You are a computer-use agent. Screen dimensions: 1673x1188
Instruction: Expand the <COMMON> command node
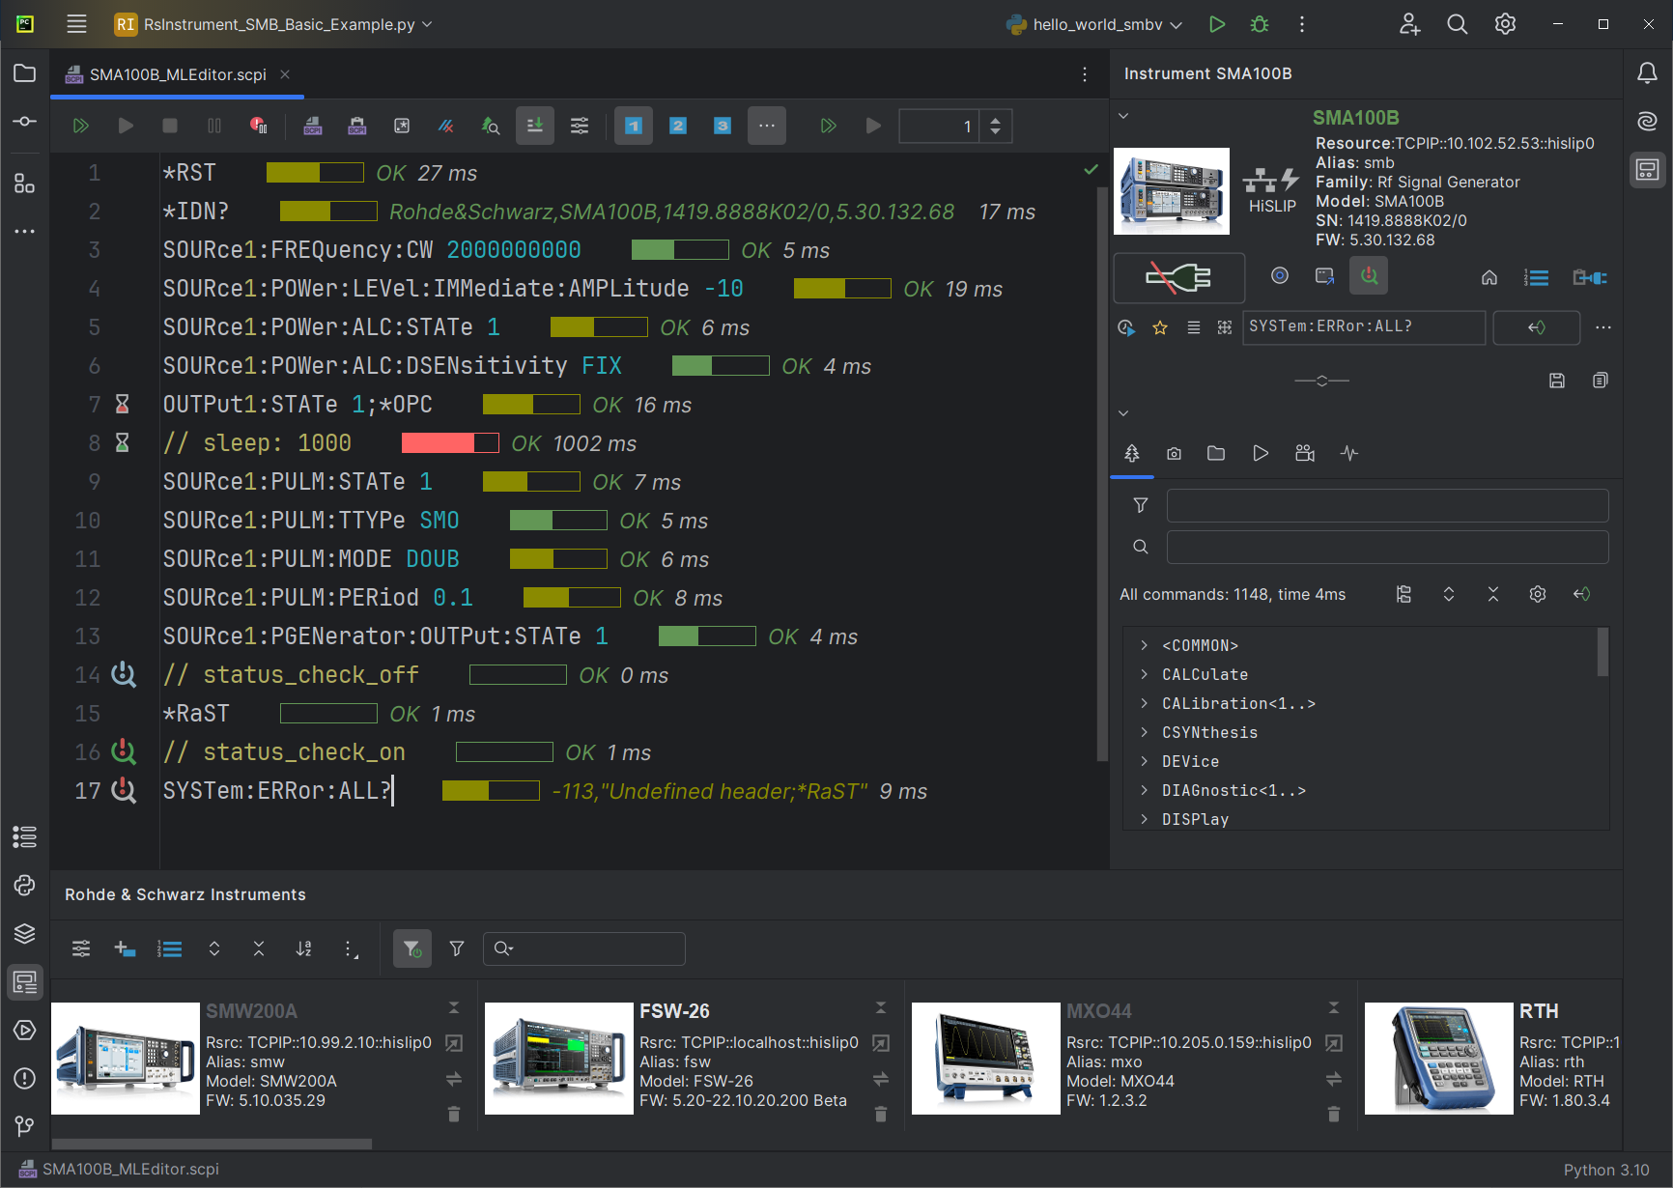1145,645
